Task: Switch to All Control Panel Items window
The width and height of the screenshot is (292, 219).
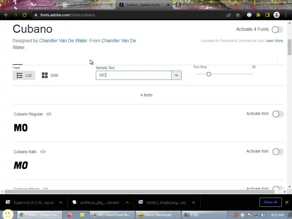Action: [x=112, y=215]
